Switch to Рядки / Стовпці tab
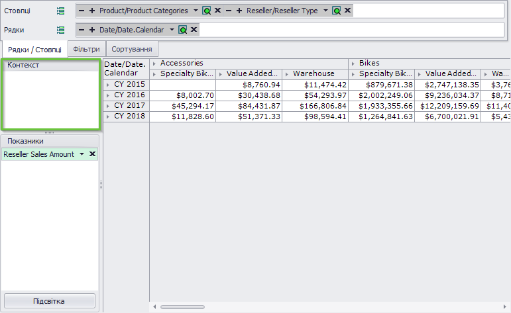This screenshot has height=313, width=511. [x=34, y=50]
